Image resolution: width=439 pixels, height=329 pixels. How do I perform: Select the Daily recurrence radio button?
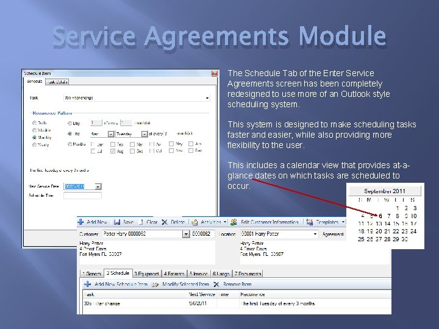point(34,123)
